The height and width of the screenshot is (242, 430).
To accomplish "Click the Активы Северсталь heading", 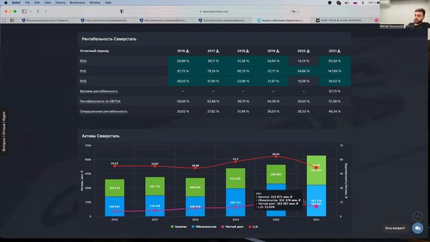I will click(x=100, y=136).
